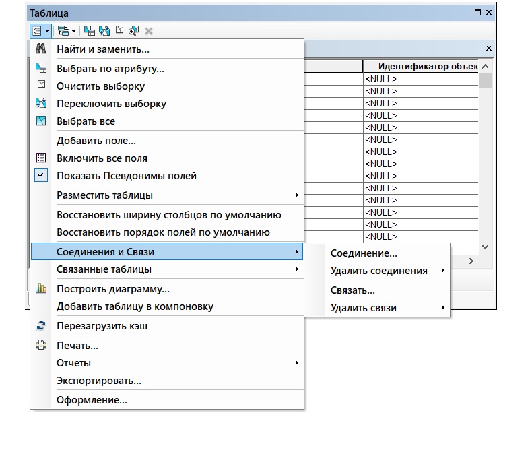The image size is (530, 452).
Task: Click 'Экспортировать...' menu item
Action: pos(99,381)
